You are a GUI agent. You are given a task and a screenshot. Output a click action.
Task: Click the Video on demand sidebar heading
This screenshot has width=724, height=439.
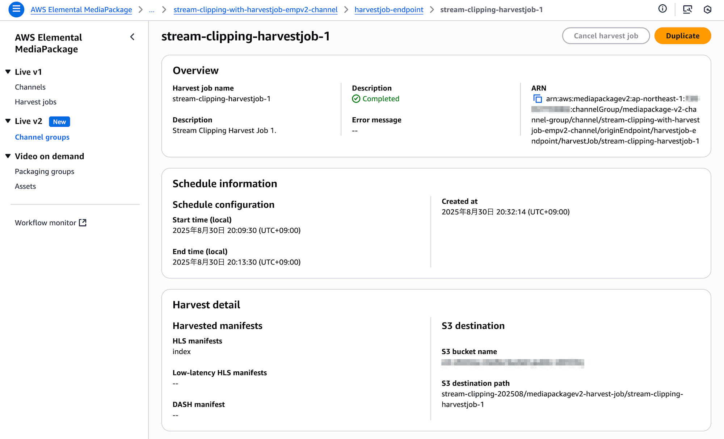click(49, 156)
